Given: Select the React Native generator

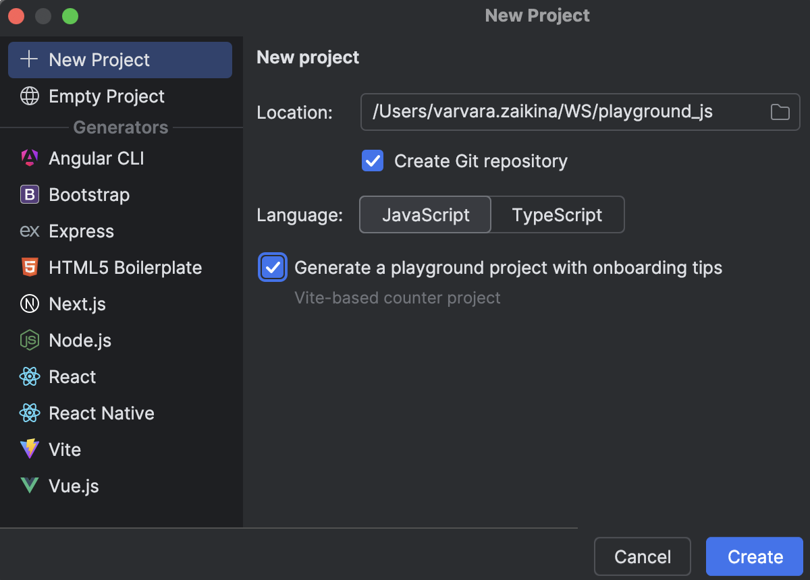Looking at the screenshot, I should pyautogui.click(x=101, y=413).
